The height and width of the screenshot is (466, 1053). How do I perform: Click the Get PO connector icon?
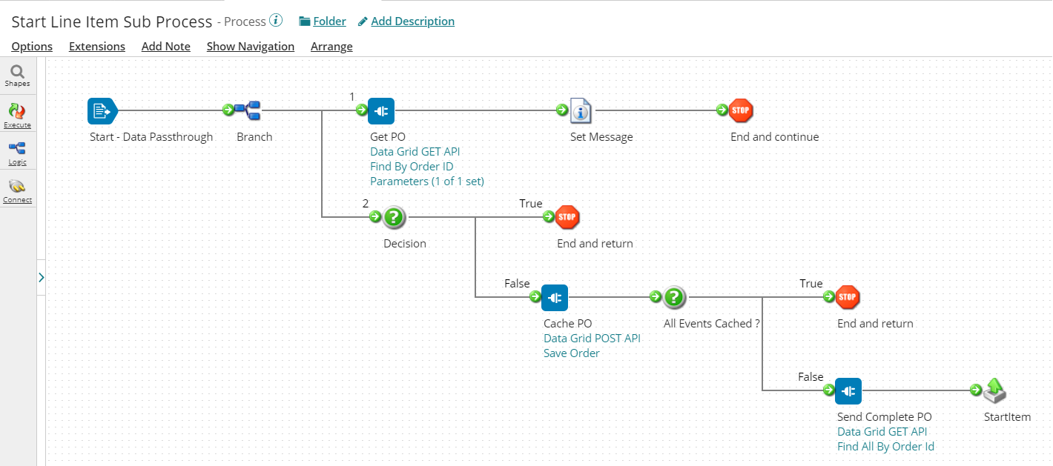click(381, 111)
